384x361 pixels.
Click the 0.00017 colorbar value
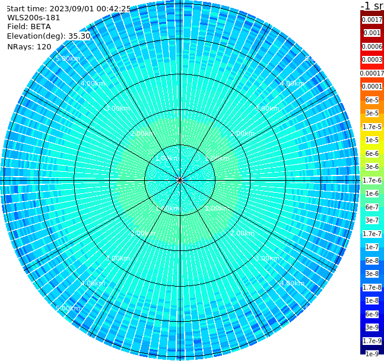[372, 73]
